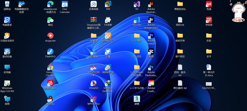Image resolution: width=247 pixels, height=111 pixels.
Task: Launch 金舟格式工厂 icon
Action: 108,36
